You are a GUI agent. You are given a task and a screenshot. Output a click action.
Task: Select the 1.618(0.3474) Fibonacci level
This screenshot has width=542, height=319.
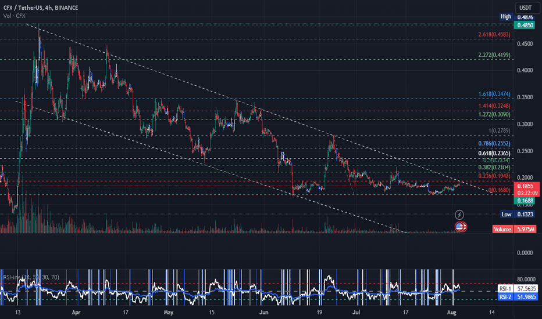[494, 94]
